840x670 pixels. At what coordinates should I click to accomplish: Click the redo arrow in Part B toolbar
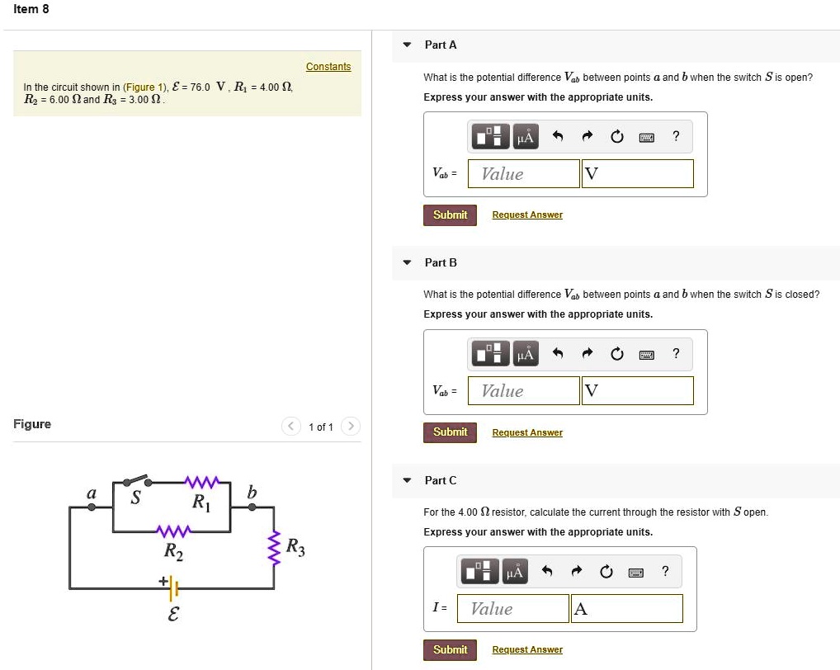(x=587, y=355)
